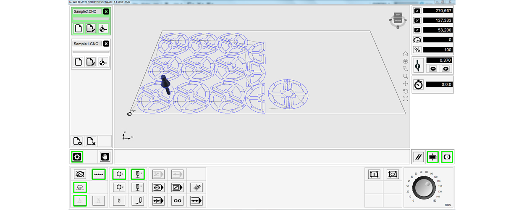Select the Y value 137,333
Image resolution: width=524 pixels, height=210 pixels.
click(x=438, y=21)
